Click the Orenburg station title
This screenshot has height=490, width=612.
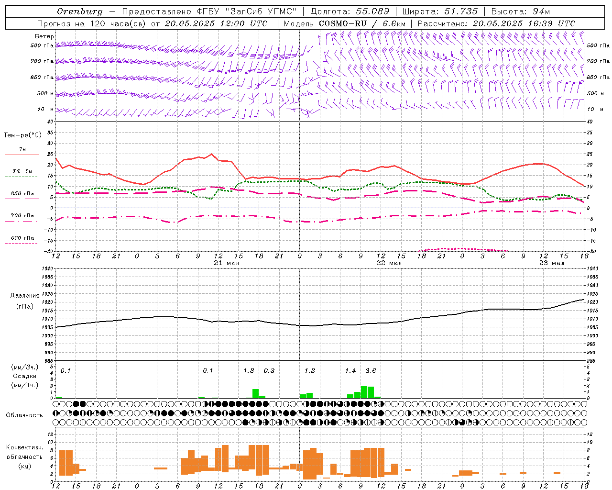click(x=80, y=11)
